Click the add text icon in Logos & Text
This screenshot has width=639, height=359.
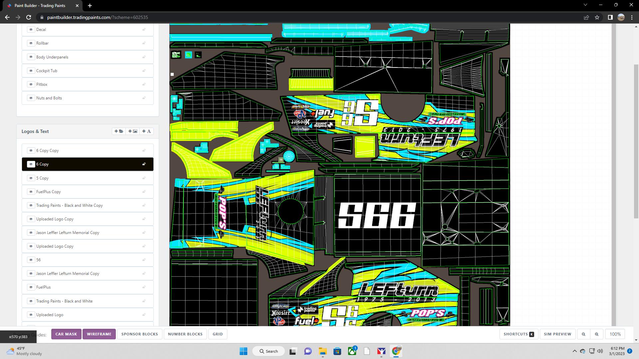click(146, 131)
